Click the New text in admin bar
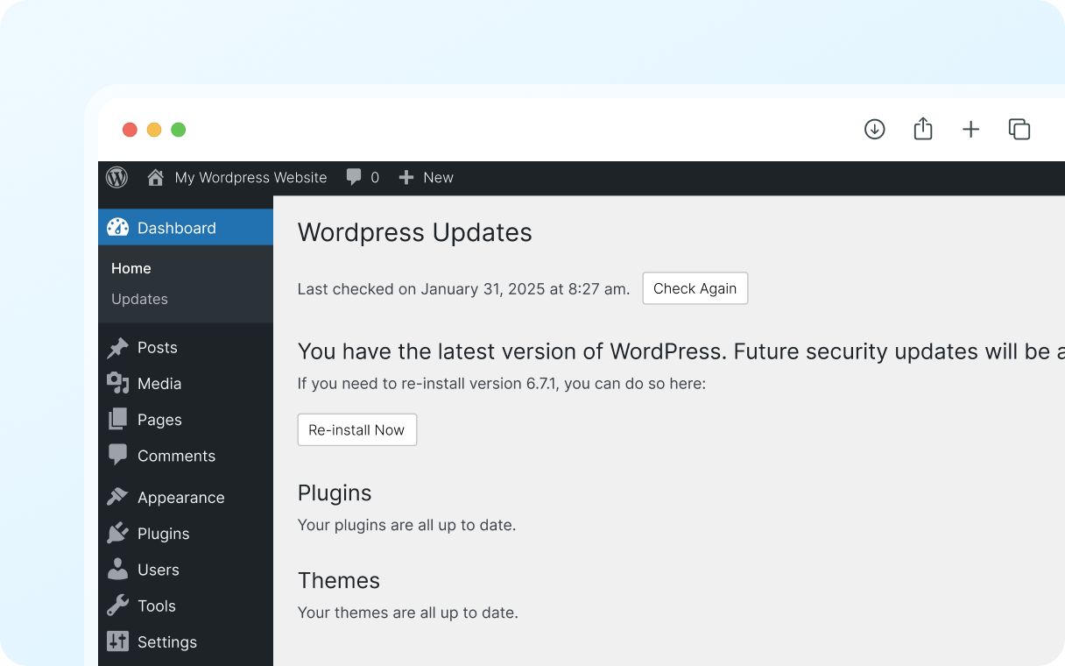 [438, 178]
